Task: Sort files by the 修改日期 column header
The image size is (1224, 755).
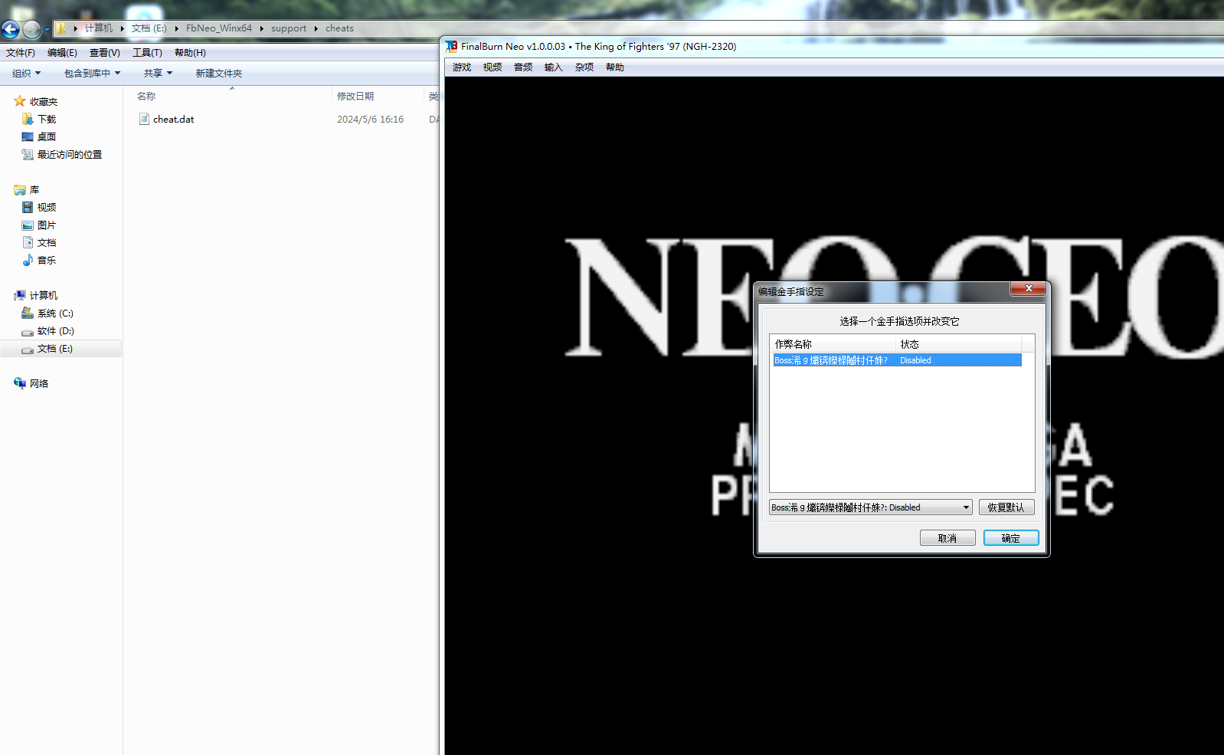Action: pyautogui.click(x=355, y=97)
